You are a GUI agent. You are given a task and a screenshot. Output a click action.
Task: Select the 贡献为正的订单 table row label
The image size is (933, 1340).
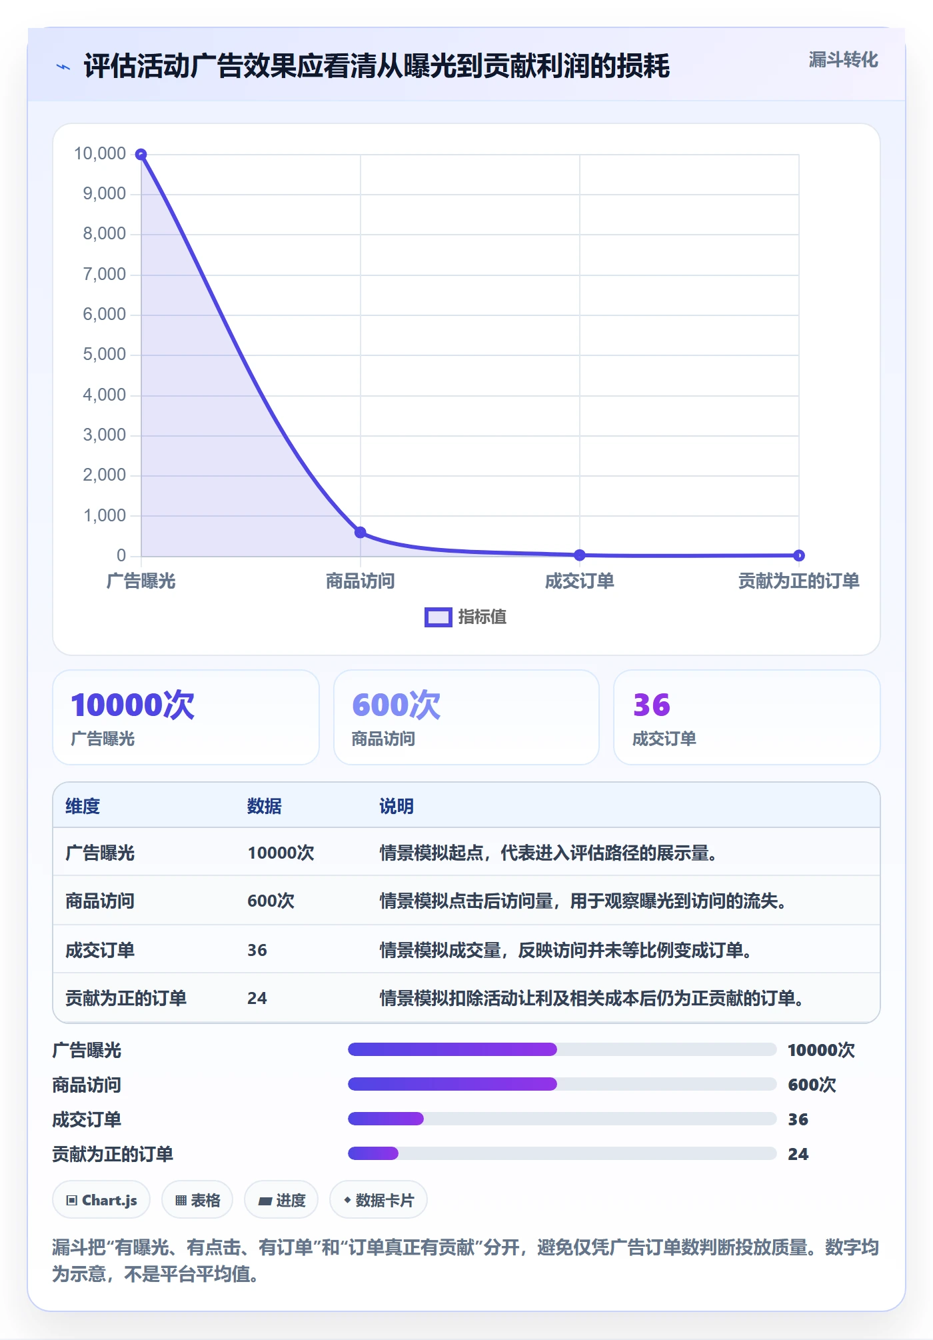[x=126, y=998]
